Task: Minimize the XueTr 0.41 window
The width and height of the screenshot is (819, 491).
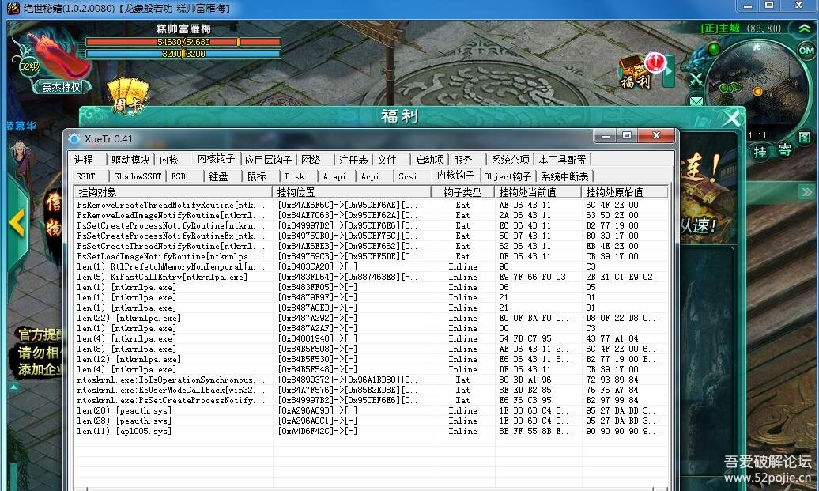Action: pos(606,136)
